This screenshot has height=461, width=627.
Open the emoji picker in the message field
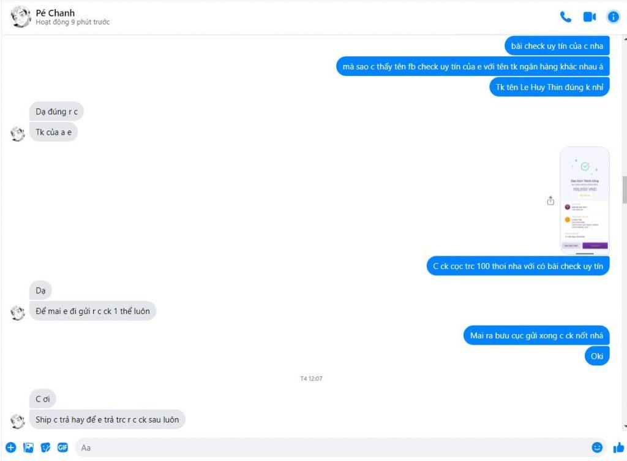click(x=597, y=448)
